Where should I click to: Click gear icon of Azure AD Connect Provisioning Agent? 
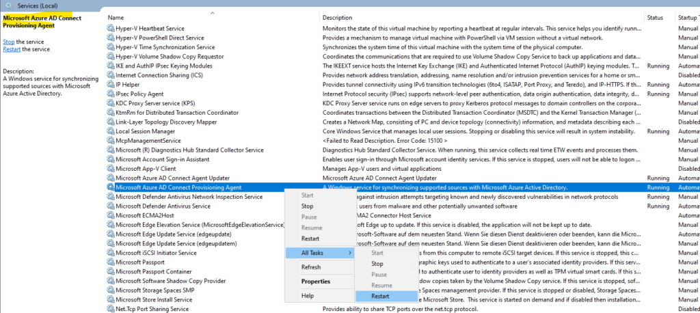pyautogui.click(x=111, y=187)
